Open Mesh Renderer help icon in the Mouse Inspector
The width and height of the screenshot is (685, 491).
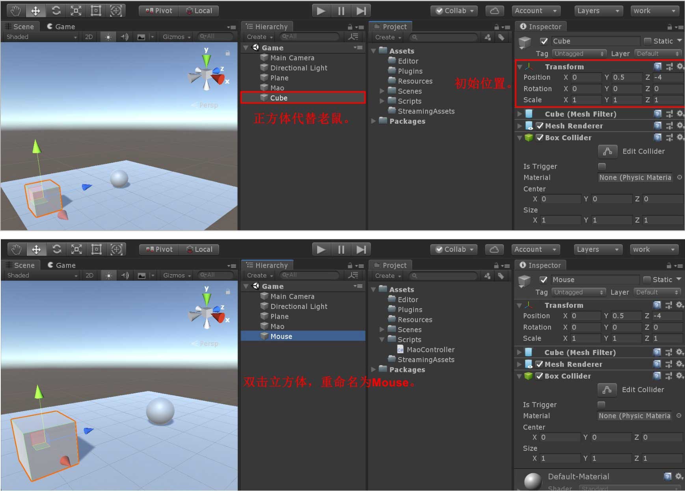coord(657,364)
